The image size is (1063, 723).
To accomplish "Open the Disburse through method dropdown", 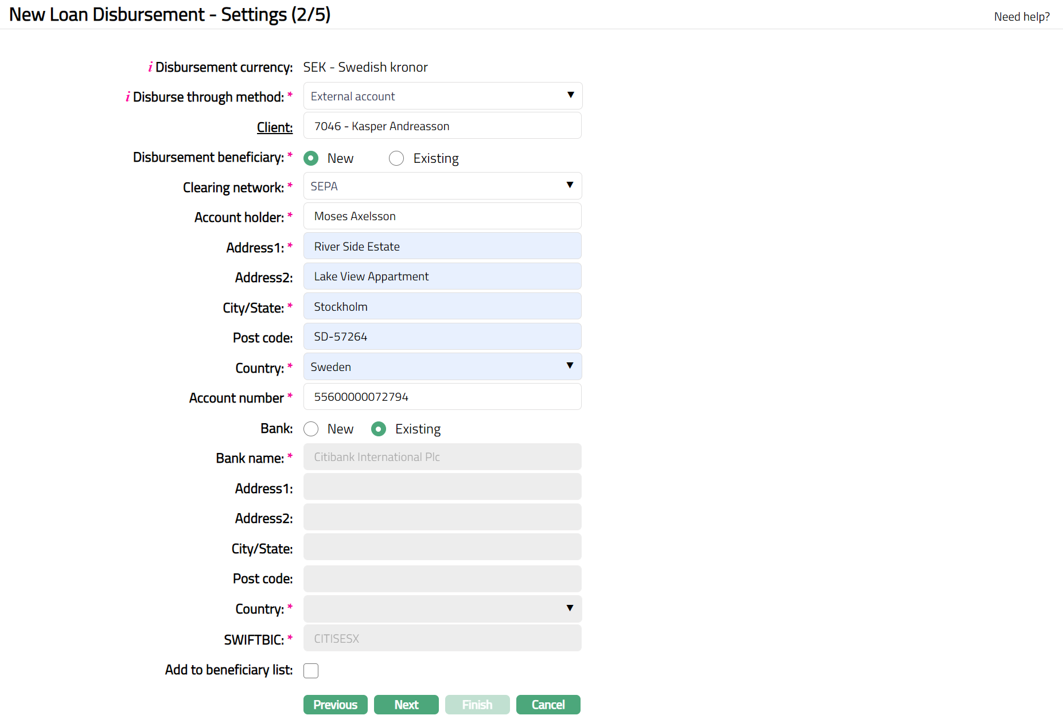I will coord(442,96).
